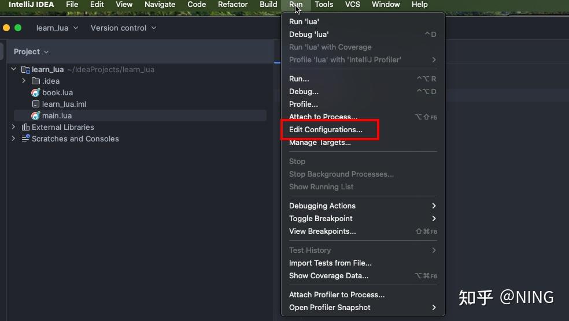Choose Attach Profiler to Process...
The image size is (569, 321).
[363, 295]
